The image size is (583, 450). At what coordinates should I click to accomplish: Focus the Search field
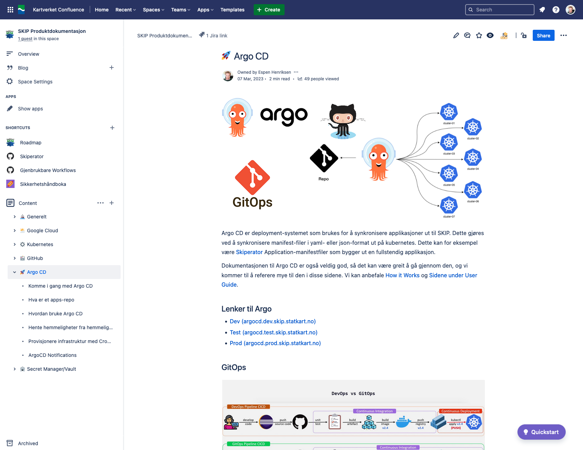pos(500,10)
